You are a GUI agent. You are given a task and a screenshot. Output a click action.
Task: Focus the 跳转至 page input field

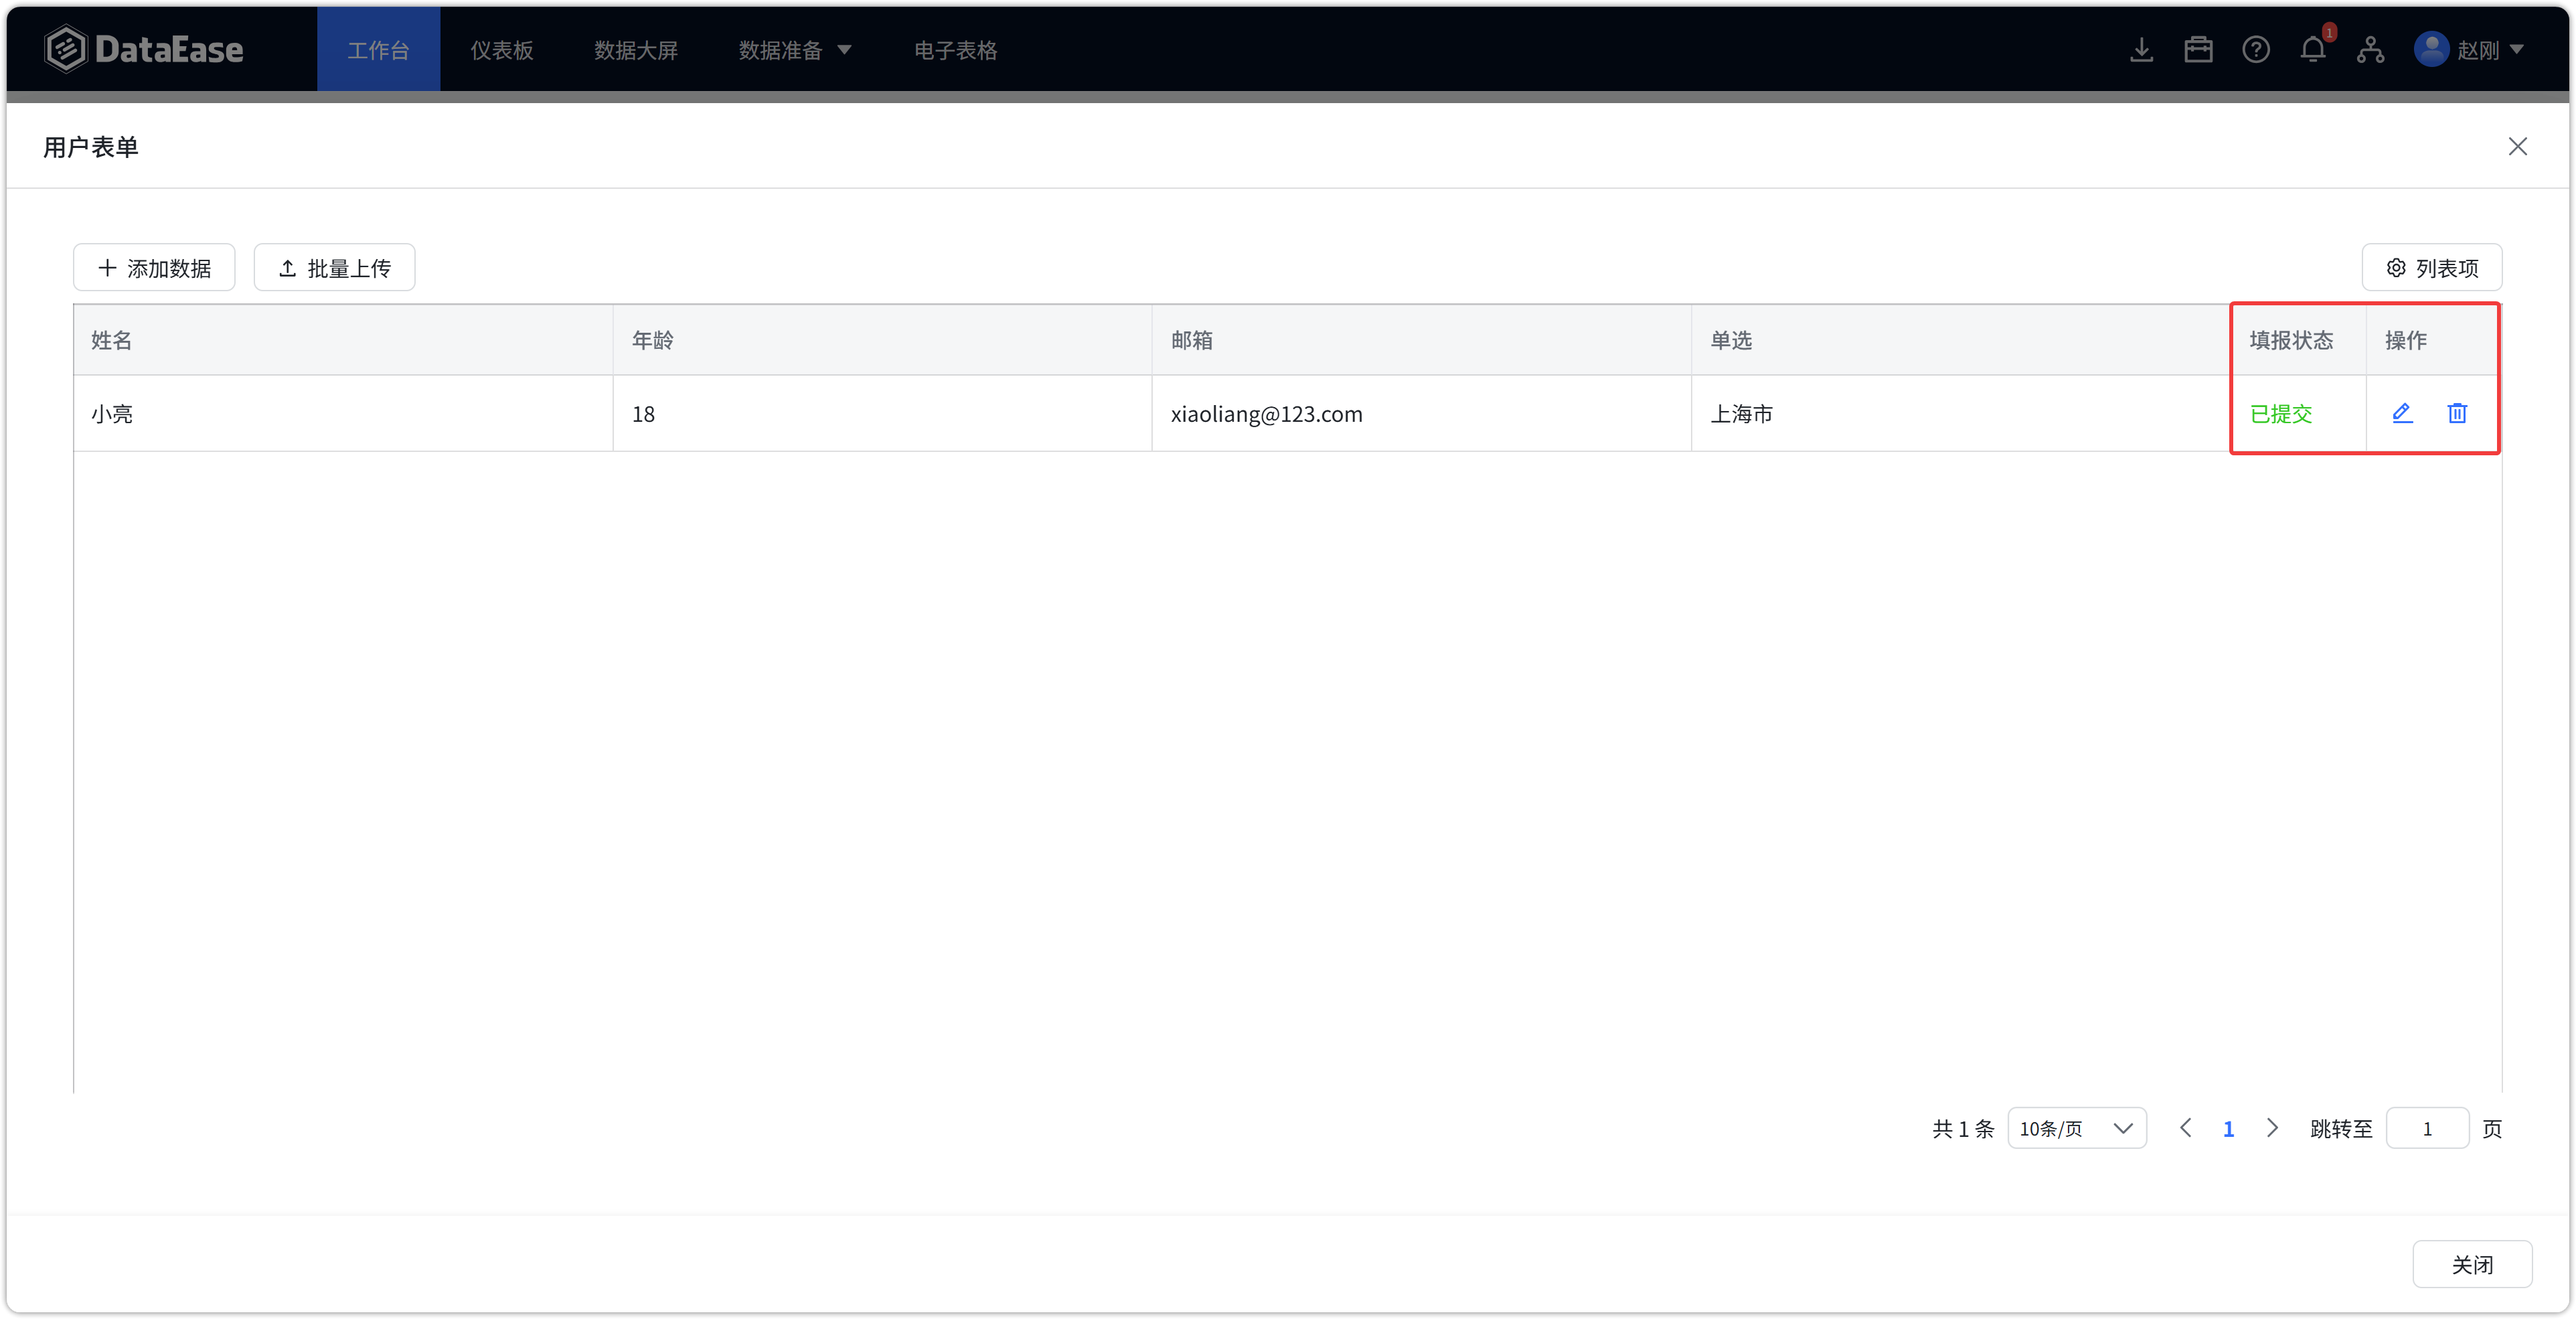pyautogui.click(x=2428, y=1128)
